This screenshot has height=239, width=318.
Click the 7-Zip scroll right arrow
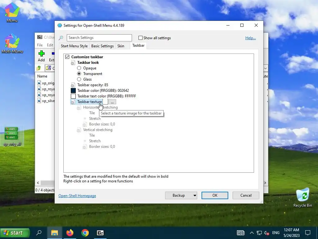pos(265,183)
